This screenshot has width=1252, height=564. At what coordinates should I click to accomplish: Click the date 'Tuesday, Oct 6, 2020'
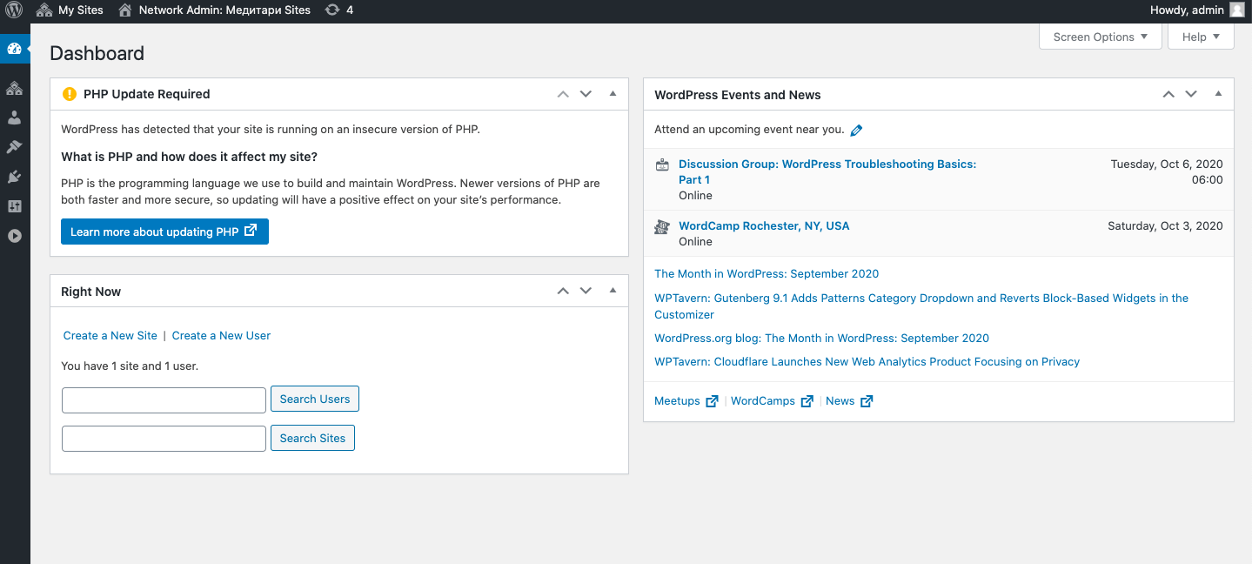point(1167,164)
